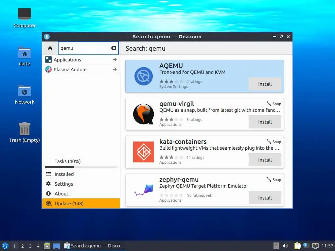The image size is (335, 251).
Task: Click '11 ratings' text on kata-containers
Action: point(195,158)
